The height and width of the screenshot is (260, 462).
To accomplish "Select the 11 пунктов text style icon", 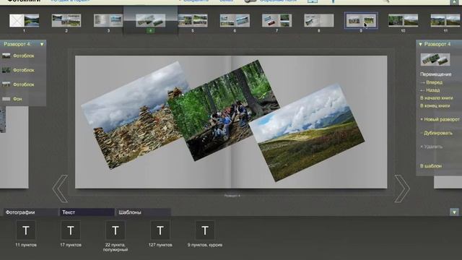I will (x=26, y=230).
